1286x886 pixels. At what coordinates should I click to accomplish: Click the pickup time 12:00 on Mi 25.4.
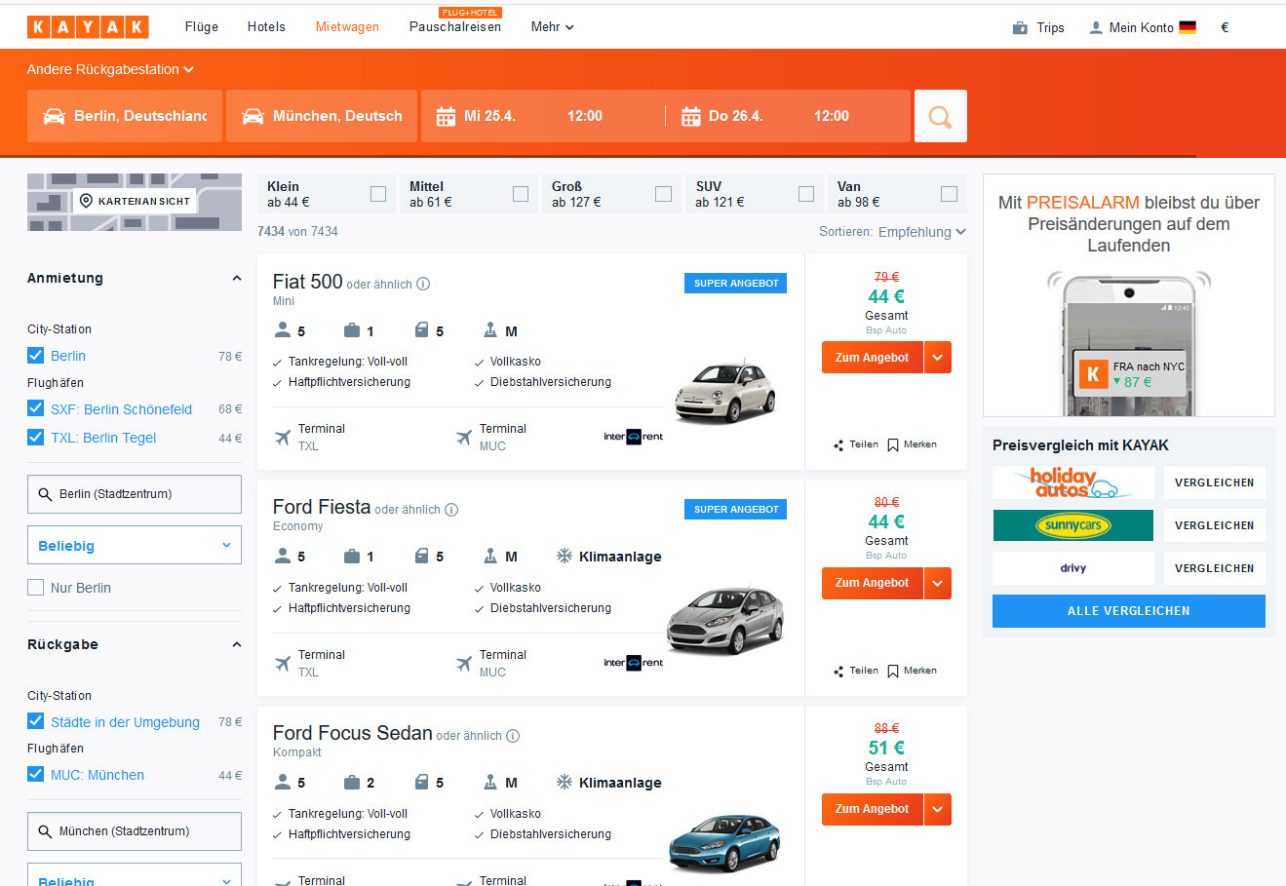(585, 116)
